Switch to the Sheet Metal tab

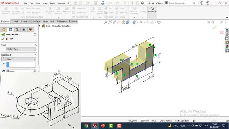[x=49, y=21]
